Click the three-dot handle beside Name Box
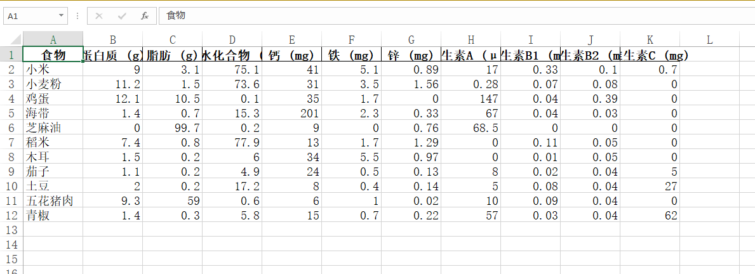Screen dimensions: 755x274 77,16
